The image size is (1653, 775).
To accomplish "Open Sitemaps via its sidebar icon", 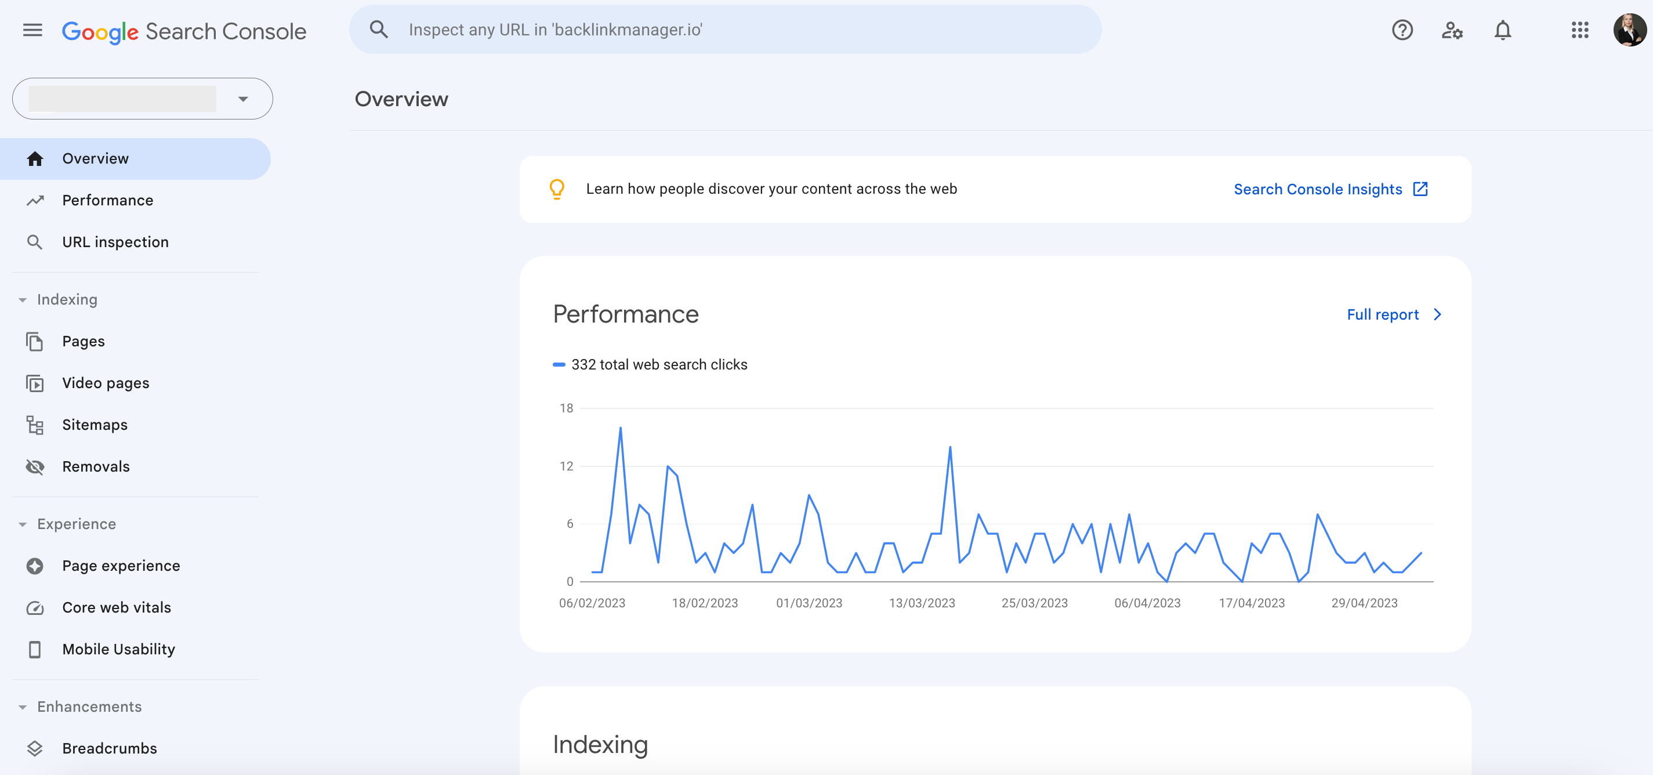I will pos(35,425).
